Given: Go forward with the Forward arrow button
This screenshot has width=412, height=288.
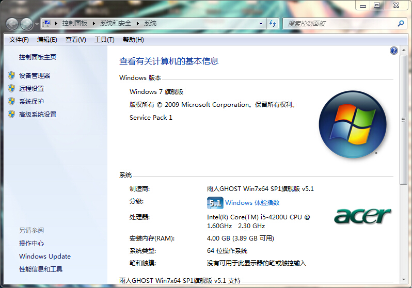Looking at the screenshot, I should (x=26, y=24).
